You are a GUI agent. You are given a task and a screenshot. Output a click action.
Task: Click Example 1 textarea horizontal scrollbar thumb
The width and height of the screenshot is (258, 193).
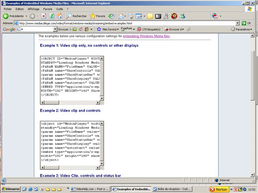coord(52,103)
